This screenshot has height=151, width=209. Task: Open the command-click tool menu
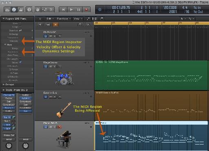(x=191, y=19)
